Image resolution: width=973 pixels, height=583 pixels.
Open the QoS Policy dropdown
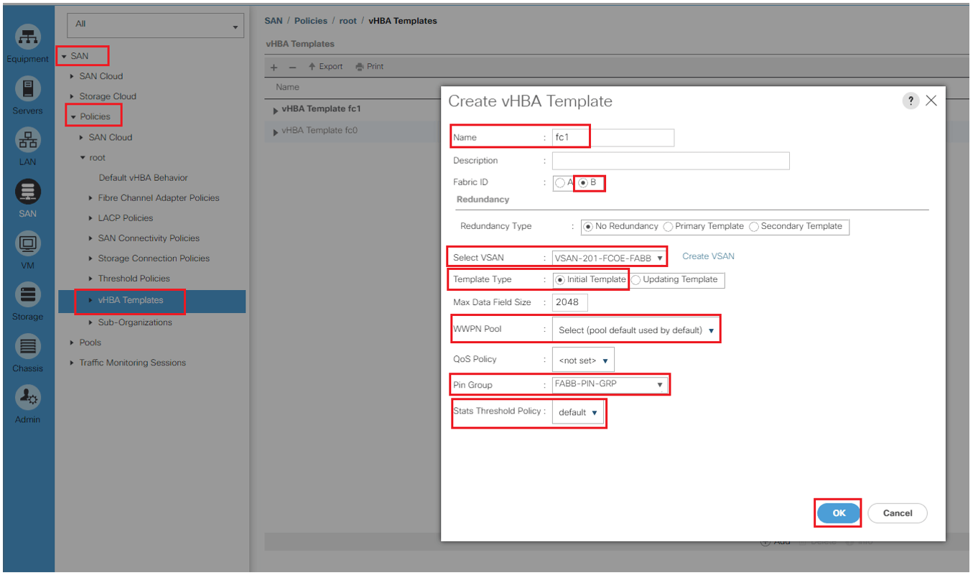tap(583, 360)
